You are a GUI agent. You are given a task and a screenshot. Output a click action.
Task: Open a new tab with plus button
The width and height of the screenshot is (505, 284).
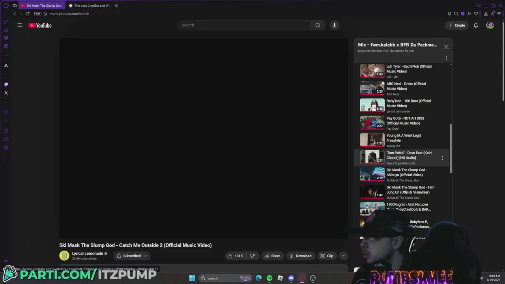[116, 6]
